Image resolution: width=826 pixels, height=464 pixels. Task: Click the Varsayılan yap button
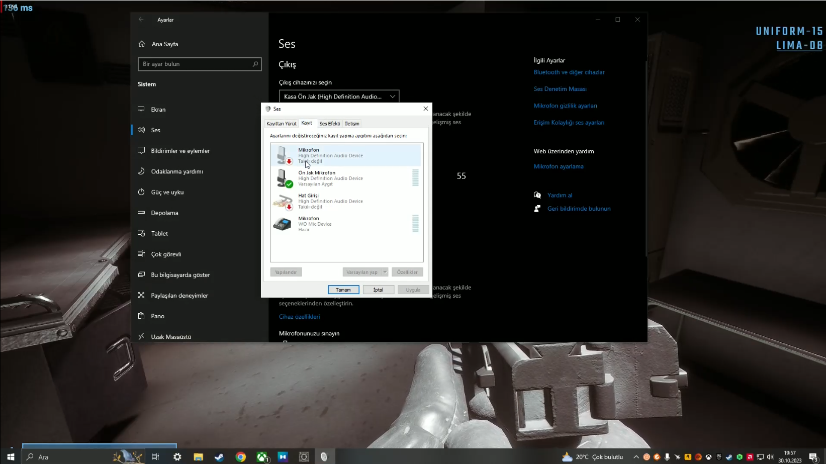tap(362, 272)
